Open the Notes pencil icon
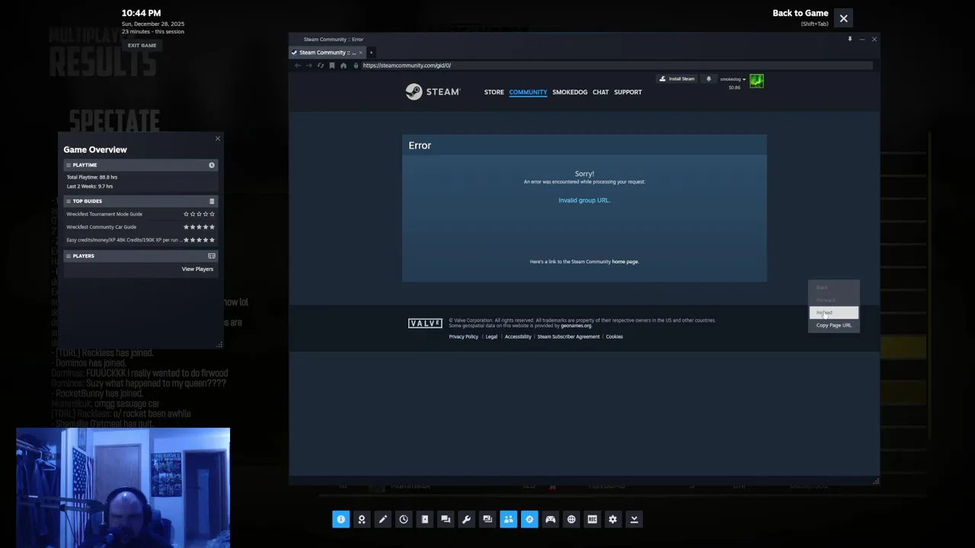 382,519
